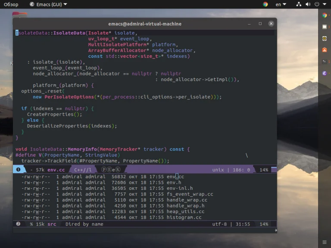This screenshot has height=248, width=331.
Task: Click the minor modes indicator in modeline
Action: point(111,170)
